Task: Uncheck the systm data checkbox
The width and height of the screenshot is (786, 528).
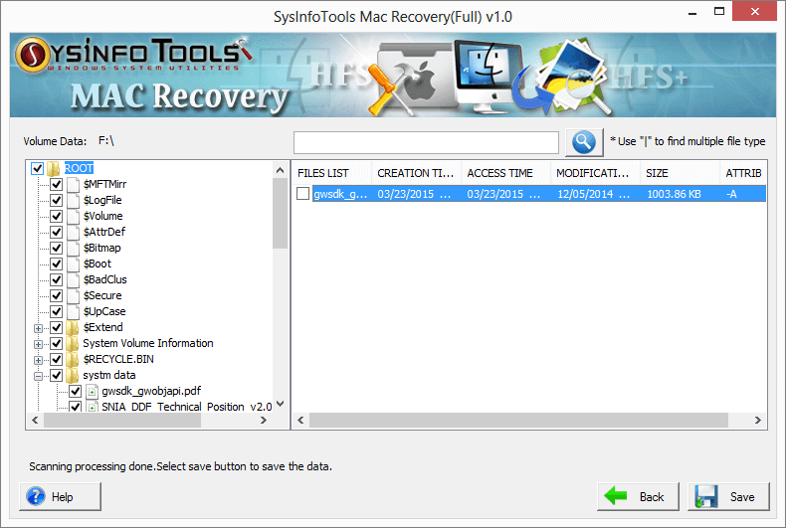Action: click(x=56, y=375)
